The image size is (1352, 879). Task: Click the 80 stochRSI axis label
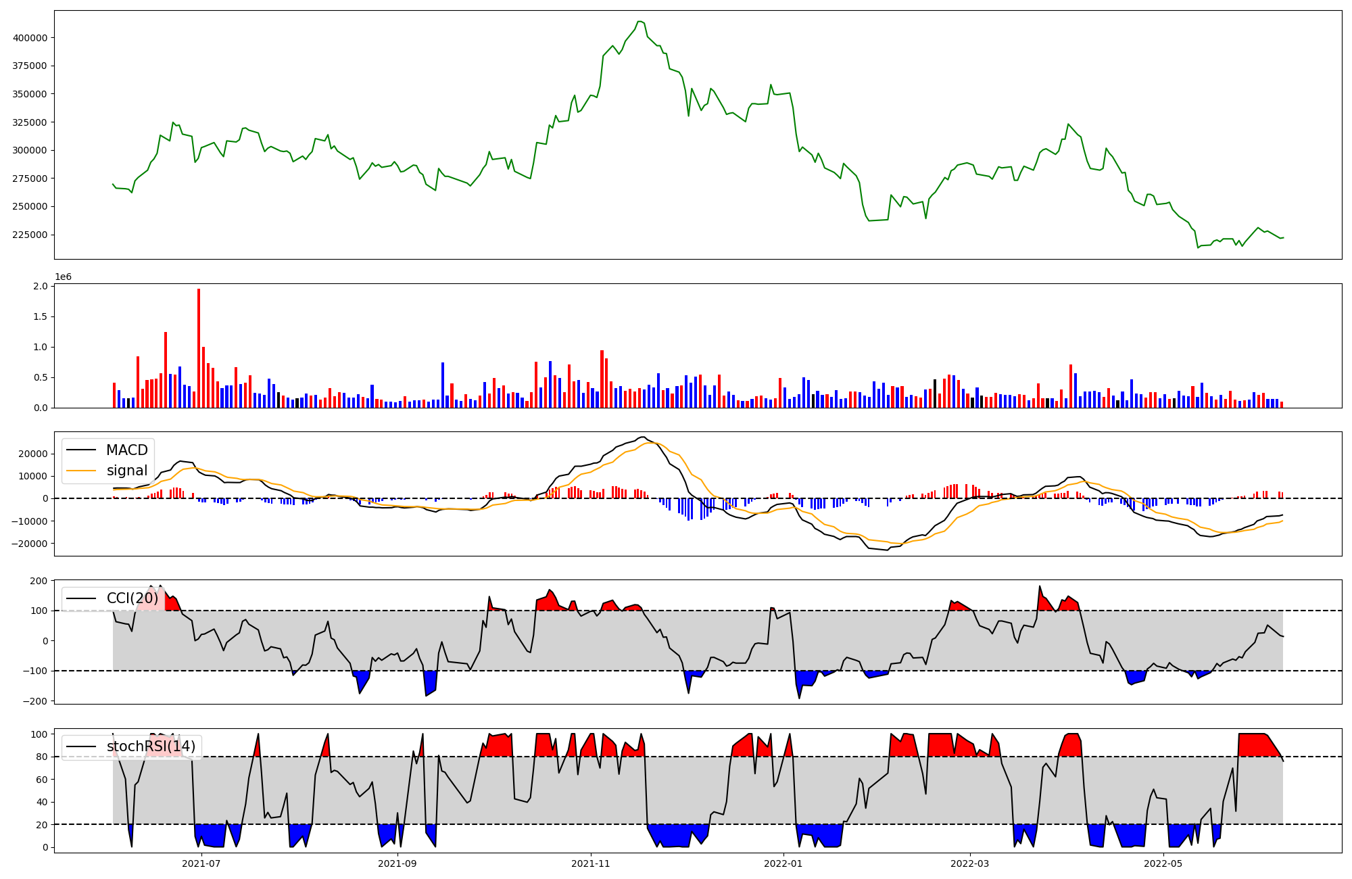click(x=42, y=757)
